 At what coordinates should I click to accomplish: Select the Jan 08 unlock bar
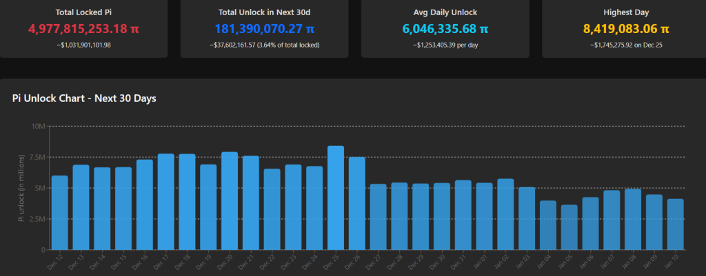point(633,219)
